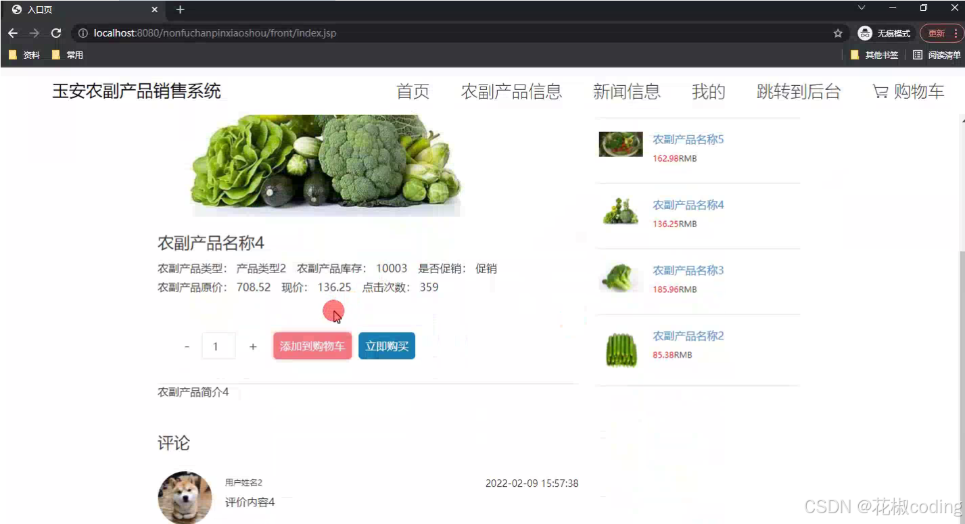The height and width of the screenshot is (524, 965).
Task: Open the 农副产品名称5 link
Action: coord(688,139)
